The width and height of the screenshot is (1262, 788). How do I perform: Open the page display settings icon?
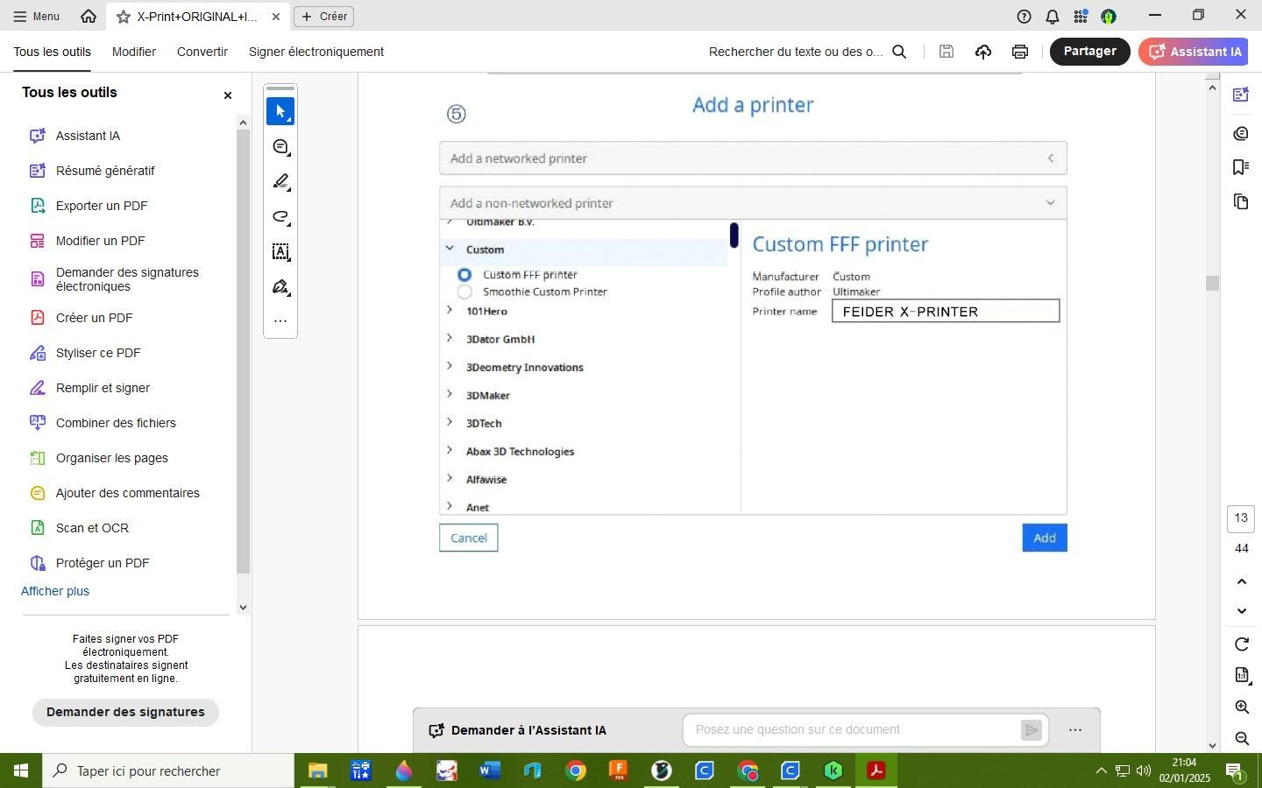(1242, 675)
